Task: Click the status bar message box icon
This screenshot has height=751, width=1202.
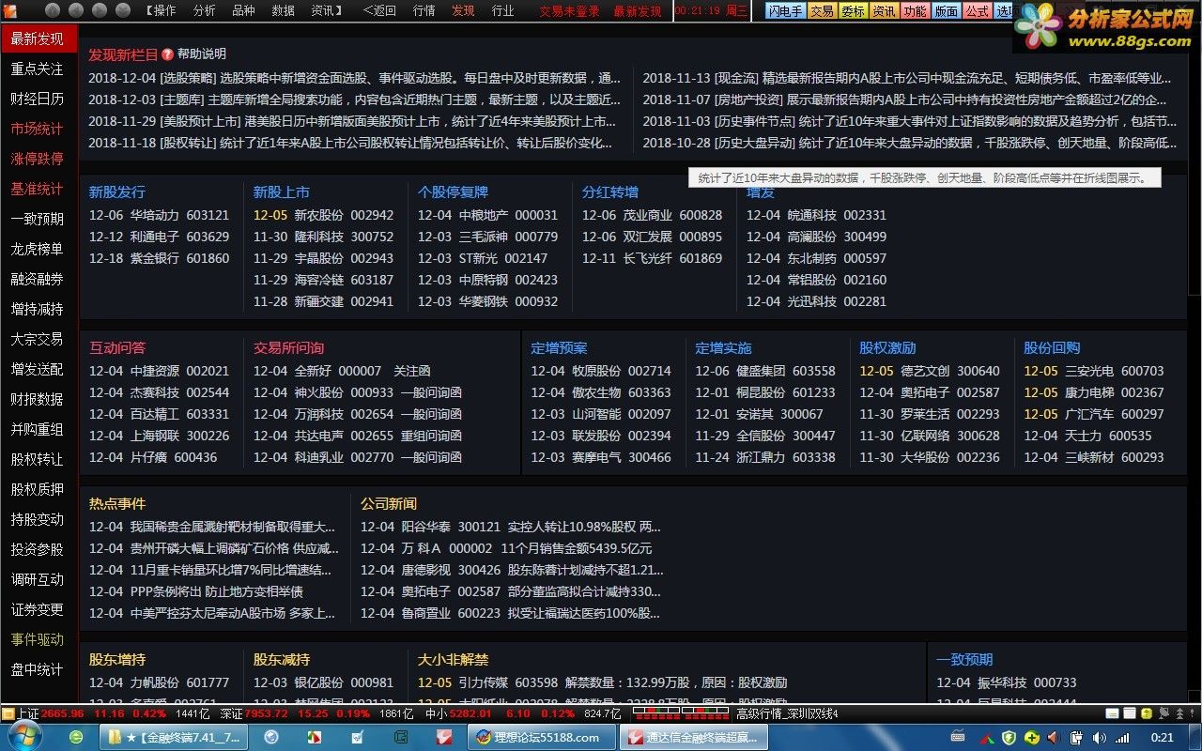Action: point(1112,713)
